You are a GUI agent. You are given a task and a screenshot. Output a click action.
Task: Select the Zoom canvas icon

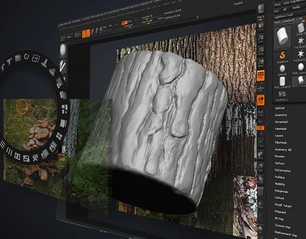(261, 39)
